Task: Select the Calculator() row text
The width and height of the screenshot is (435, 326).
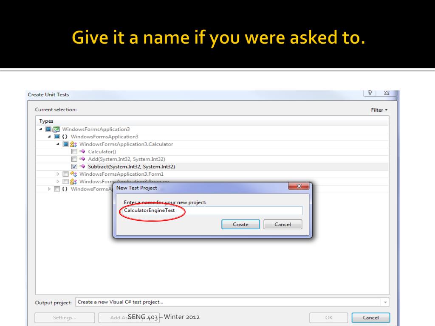Action: [x=102, y=152]
